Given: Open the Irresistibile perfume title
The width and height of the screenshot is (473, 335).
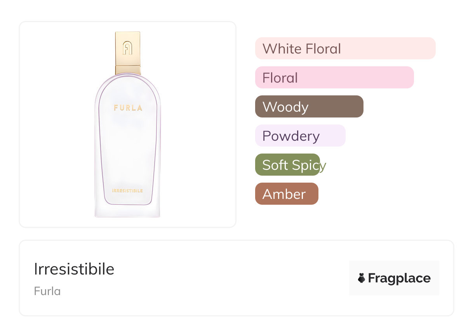Looking at the screenshot, I should [74, 269].
